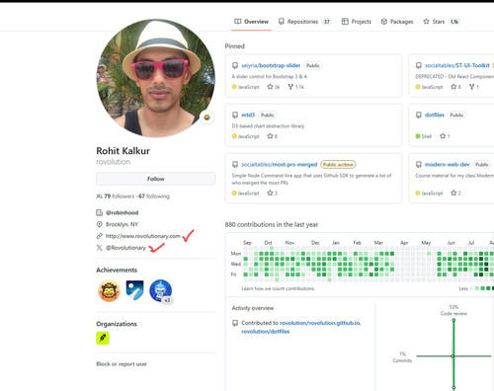The height and width of the screenshot is (391, 494).
Task: Click the location pin icon beside Brooklyn
Action: point(99,224)
